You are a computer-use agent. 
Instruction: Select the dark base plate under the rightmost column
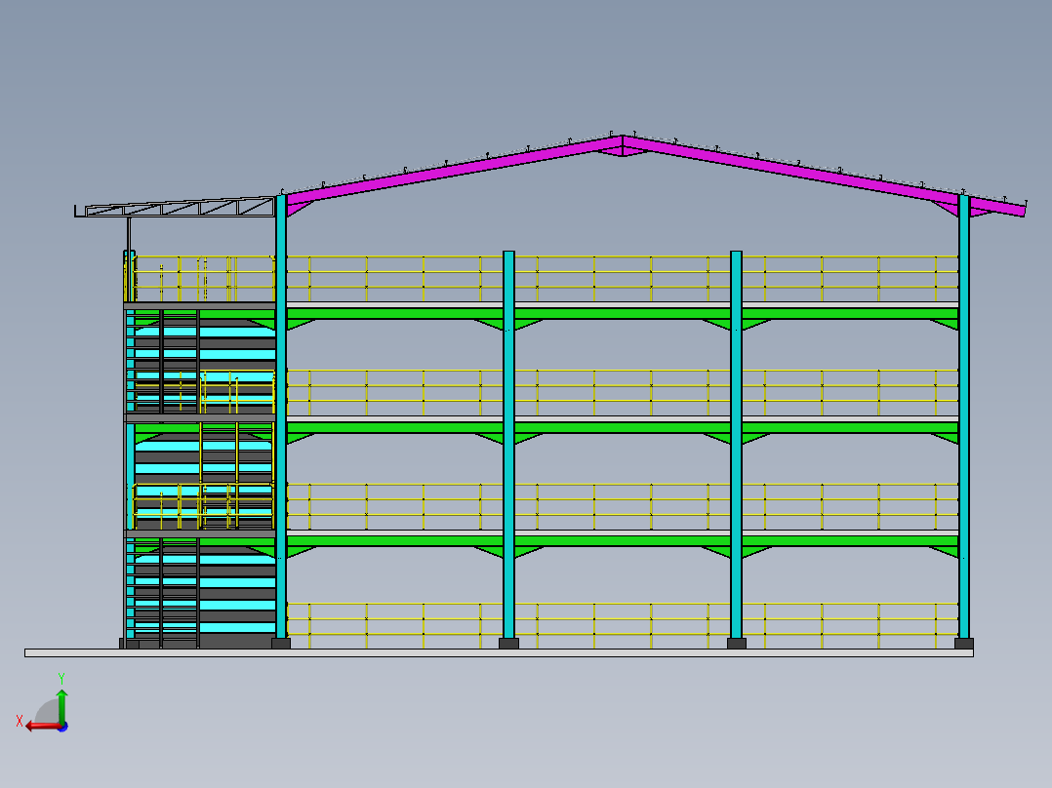point(964,644)
